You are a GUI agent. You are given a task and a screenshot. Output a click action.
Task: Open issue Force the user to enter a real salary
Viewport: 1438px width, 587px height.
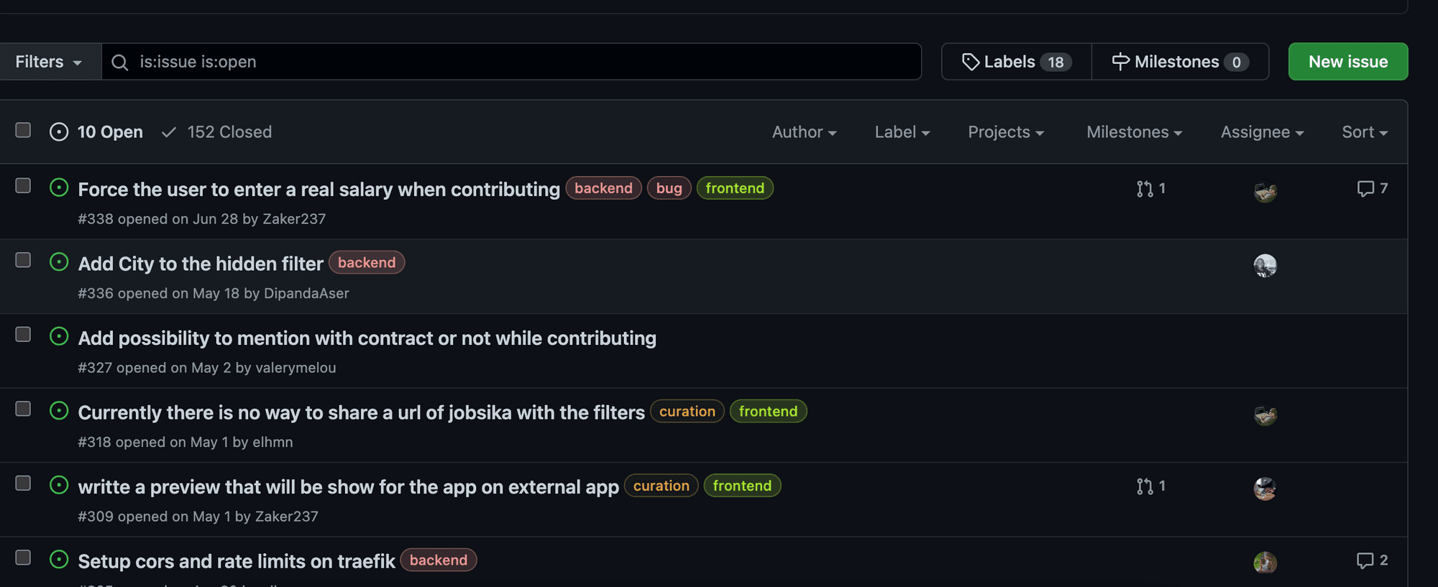[x=319, y=190]
